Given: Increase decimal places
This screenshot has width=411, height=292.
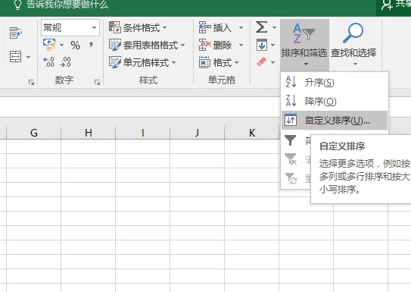Looking at the screenshot, I should pos(48,62).
